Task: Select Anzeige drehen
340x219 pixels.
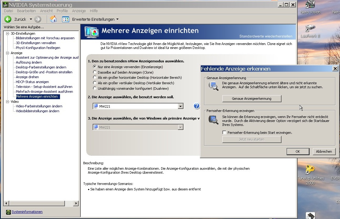Action: tap(27, 77)
